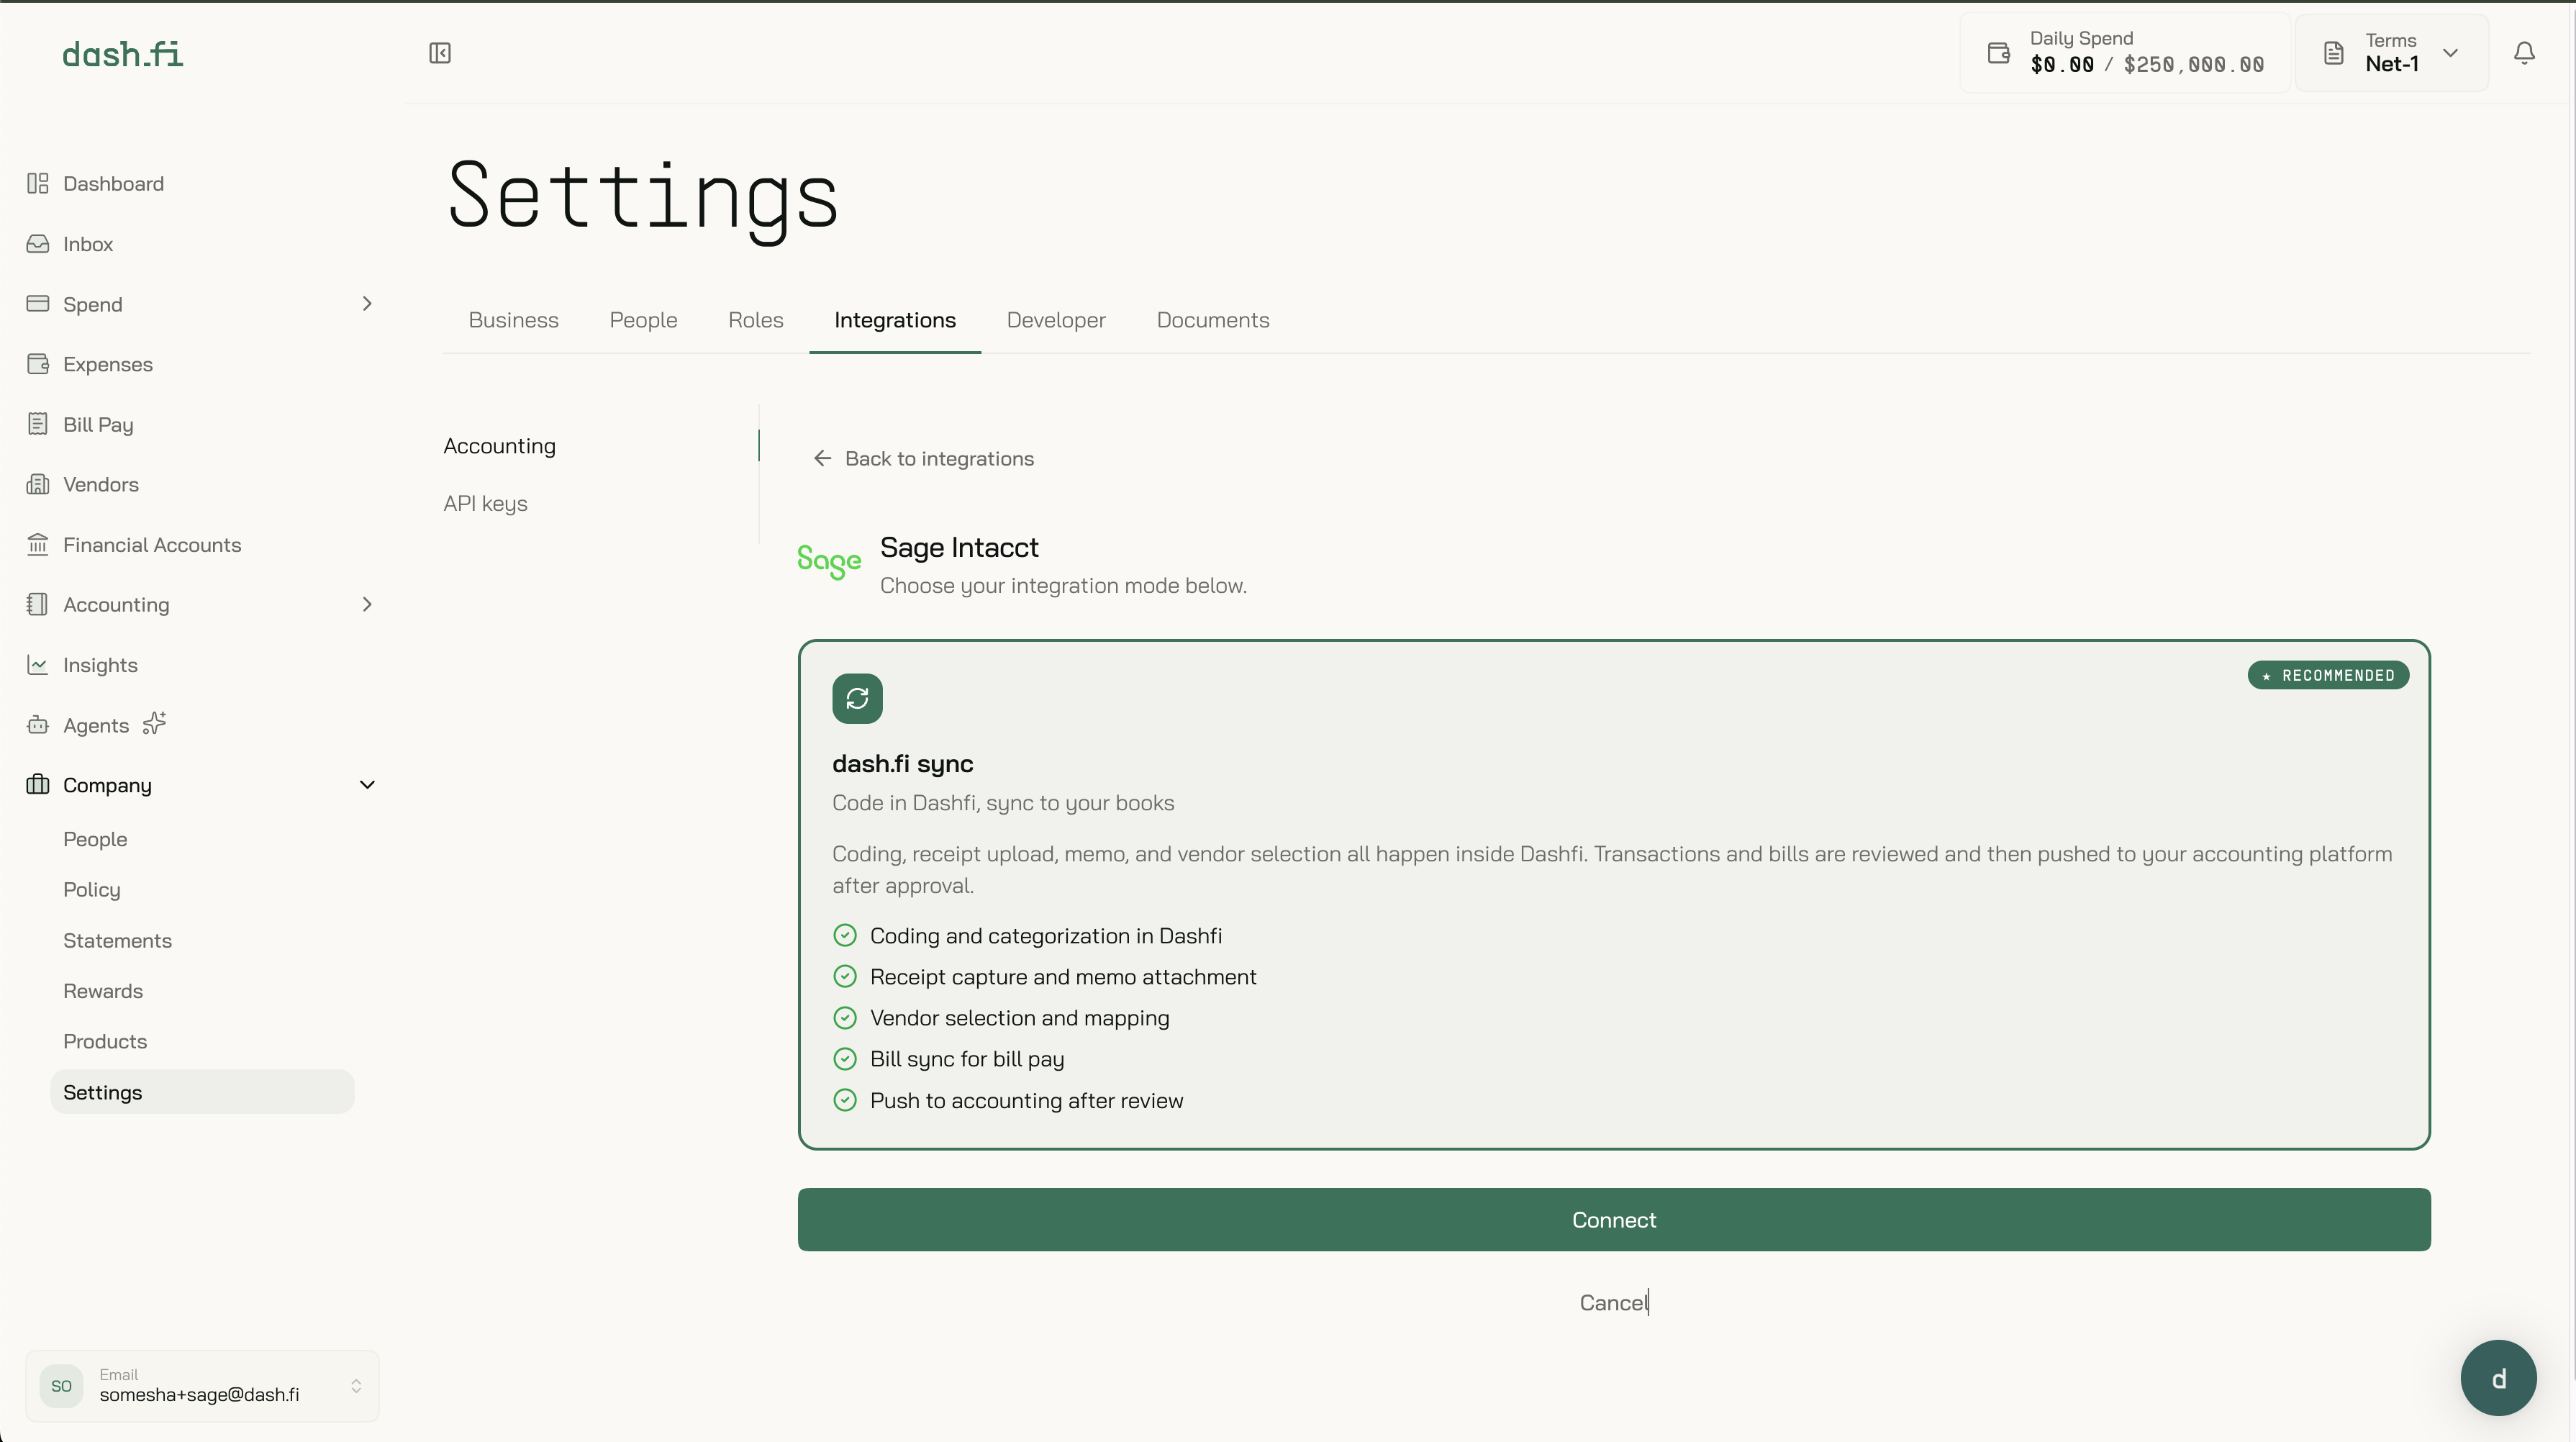Click the Daily Spend wallet icon

1999,53
